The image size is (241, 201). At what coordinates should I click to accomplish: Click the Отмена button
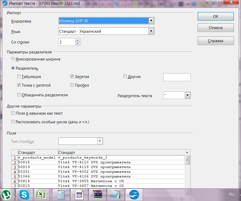click(x=216, y=28)
